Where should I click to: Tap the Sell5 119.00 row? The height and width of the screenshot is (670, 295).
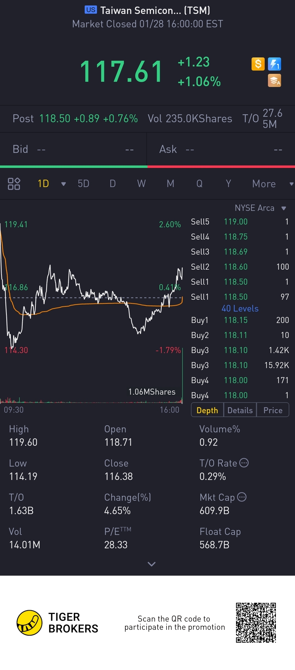coord(240,222)
